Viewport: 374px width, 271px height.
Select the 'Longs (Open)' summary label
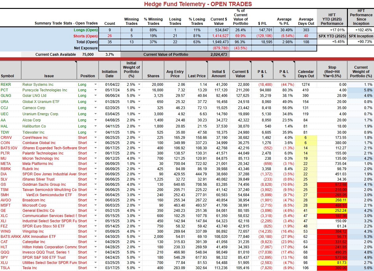pos(86,30)
